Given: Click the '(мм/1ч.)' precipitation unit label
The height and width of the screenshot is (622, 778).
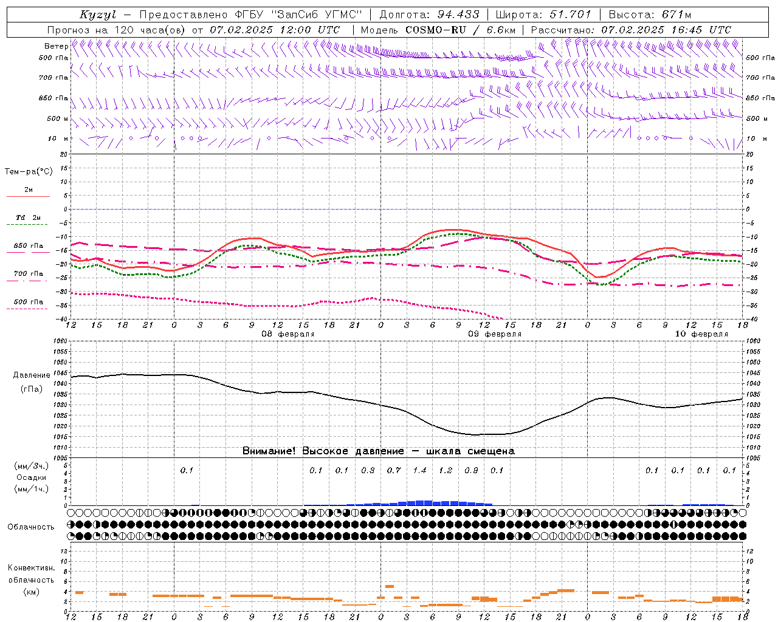Looking at the screenshot, I should click(x=32, y=489).
